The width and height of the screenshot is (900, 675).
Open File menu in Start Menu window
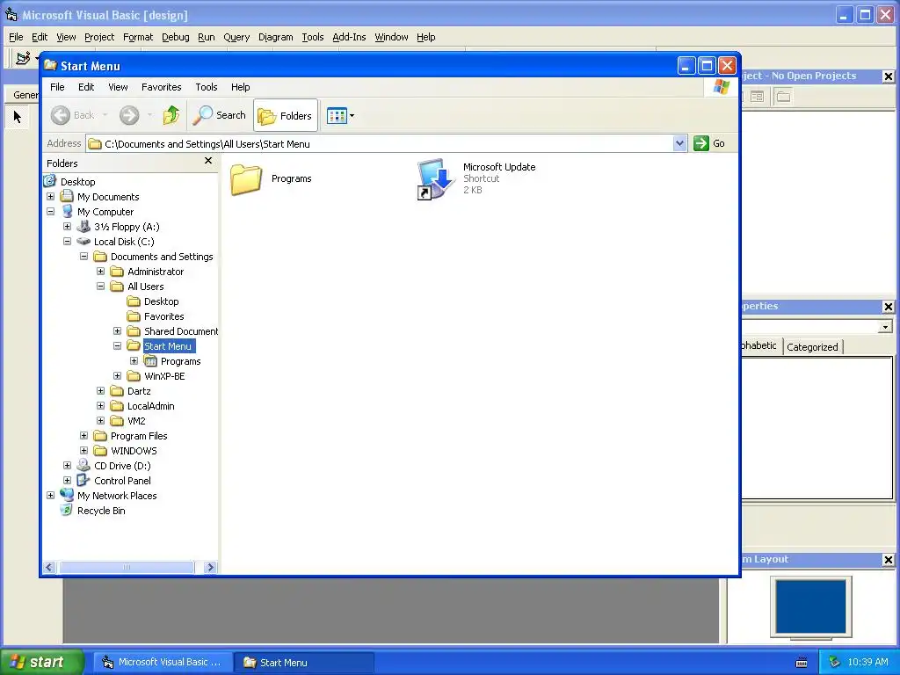57,87
